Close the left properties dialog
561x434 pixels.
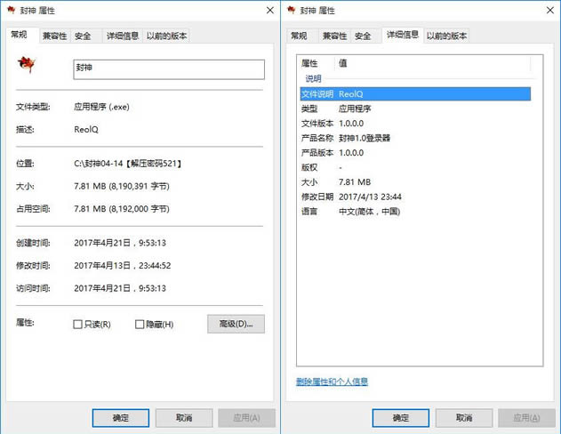pyautogui.click(x=268, y=11)
